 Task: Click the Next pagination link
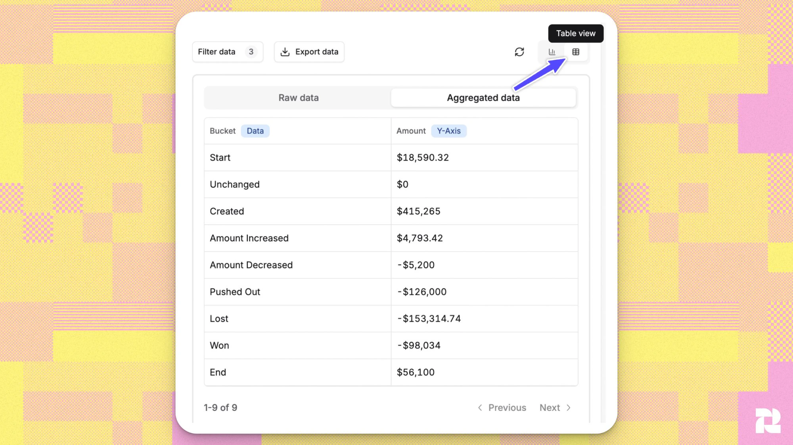pyautogui.click(x=550, y=407)
